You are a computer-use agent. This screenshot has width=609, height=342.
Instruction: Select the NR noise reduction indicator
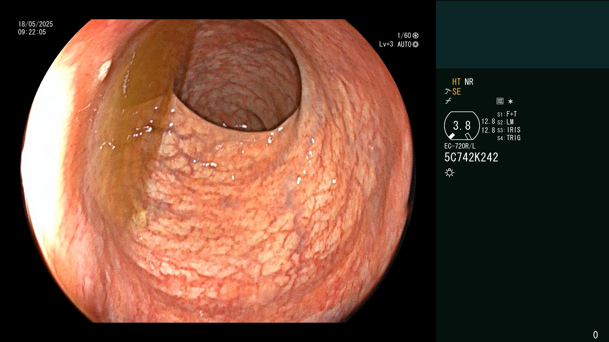[x=469, y=82]
